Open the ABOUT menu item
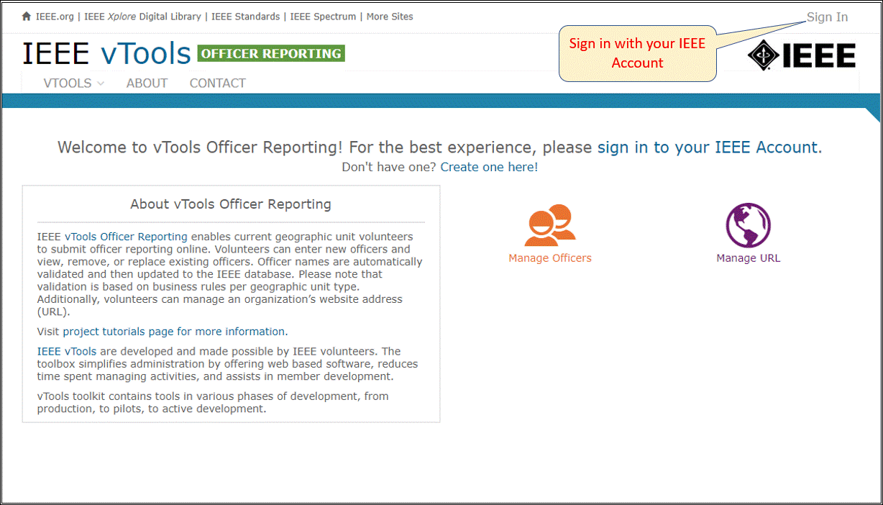 (147, 83)
